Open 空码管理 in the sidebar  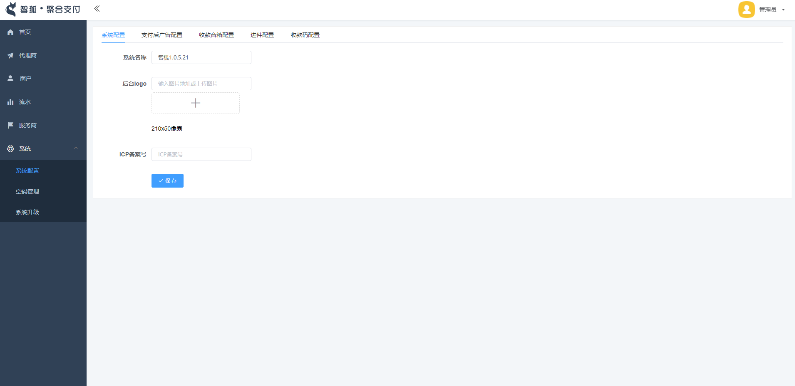point(27,191)
